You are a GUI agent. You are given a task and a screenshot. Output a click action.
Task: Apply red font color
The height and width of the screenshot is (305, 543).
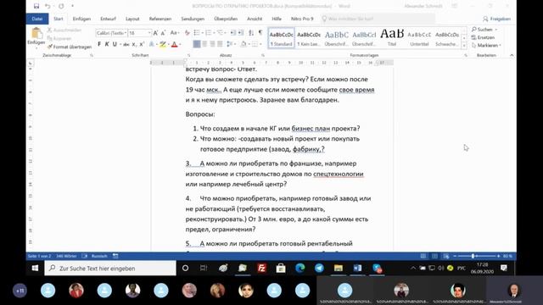(x=175, y=44)
